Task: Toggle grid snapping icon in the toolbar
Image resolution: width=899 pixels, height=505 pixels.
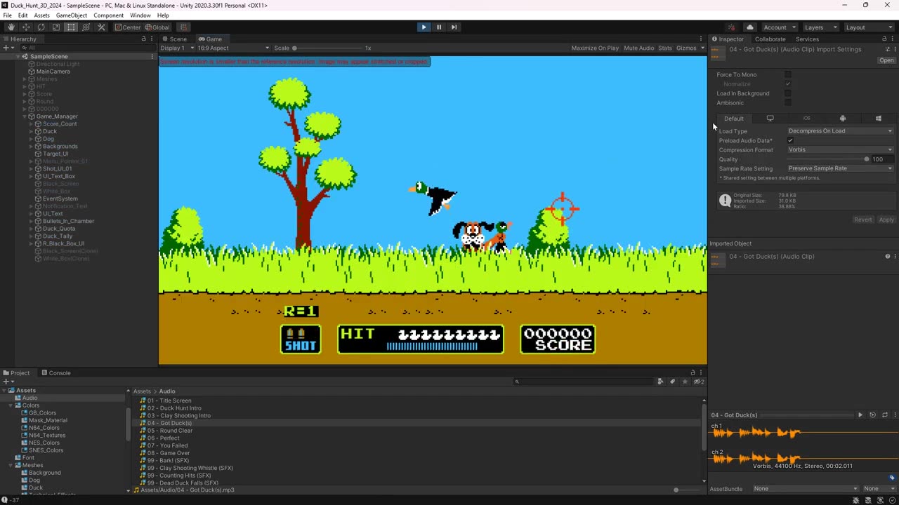Action: [x=183, y=27]
